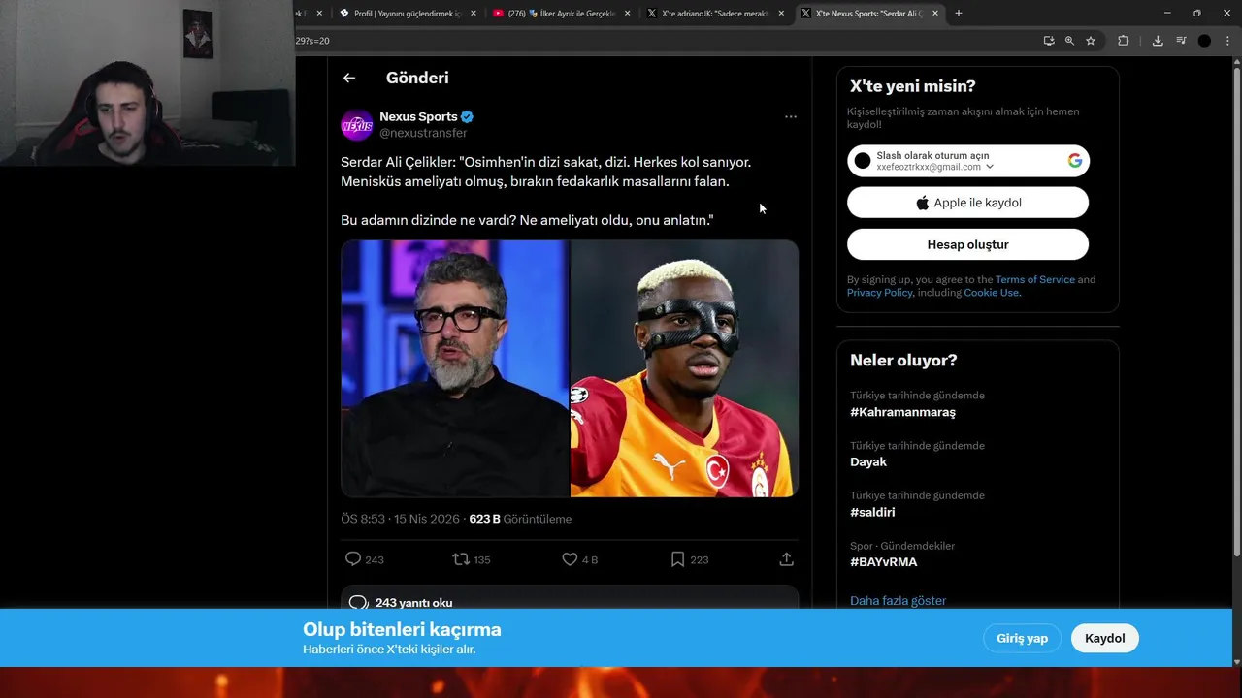Log in with the Giriş yap button
Image resolution: width=1242 pixels, height=698 pixels.
tap(1022, 638)
